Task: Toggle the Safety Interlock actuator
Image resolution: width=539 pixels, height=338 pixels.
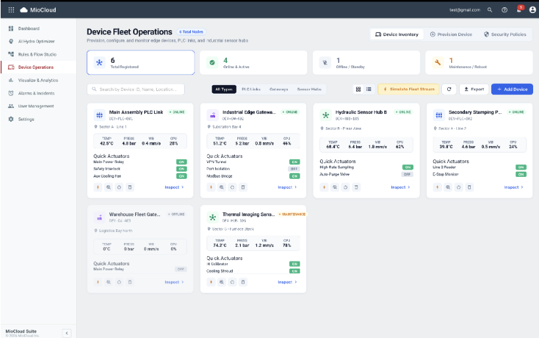Action: coord(182,169)
